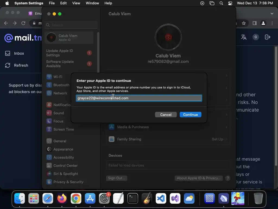
Task: Open the browser profile icon
Action: pos(263,23)
